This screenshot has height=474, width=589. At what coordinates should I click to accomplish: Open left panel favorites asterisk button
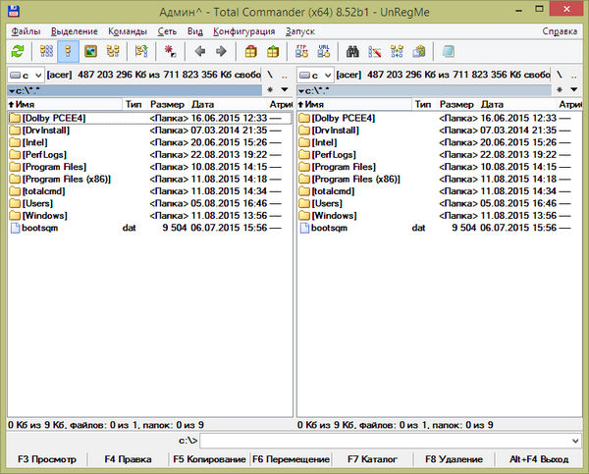click(270, 89)
